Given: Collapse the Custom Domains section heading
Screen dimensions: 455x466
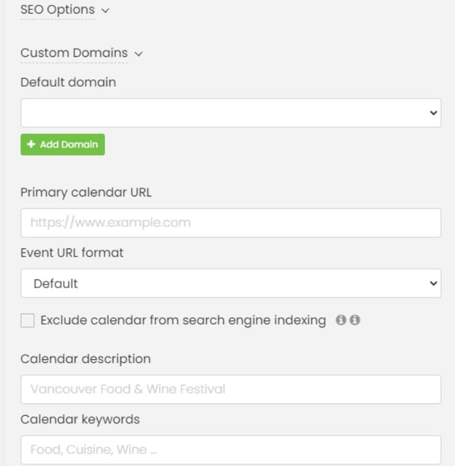Looking at the screenshot, I should tap(74, 53).
